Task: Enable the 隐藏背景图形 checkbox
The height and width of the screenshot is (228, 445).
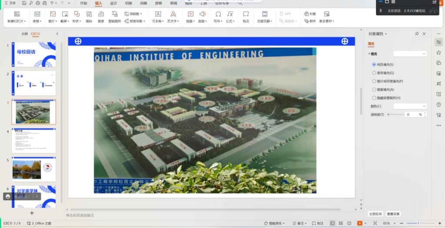Action: coord(374,98)
